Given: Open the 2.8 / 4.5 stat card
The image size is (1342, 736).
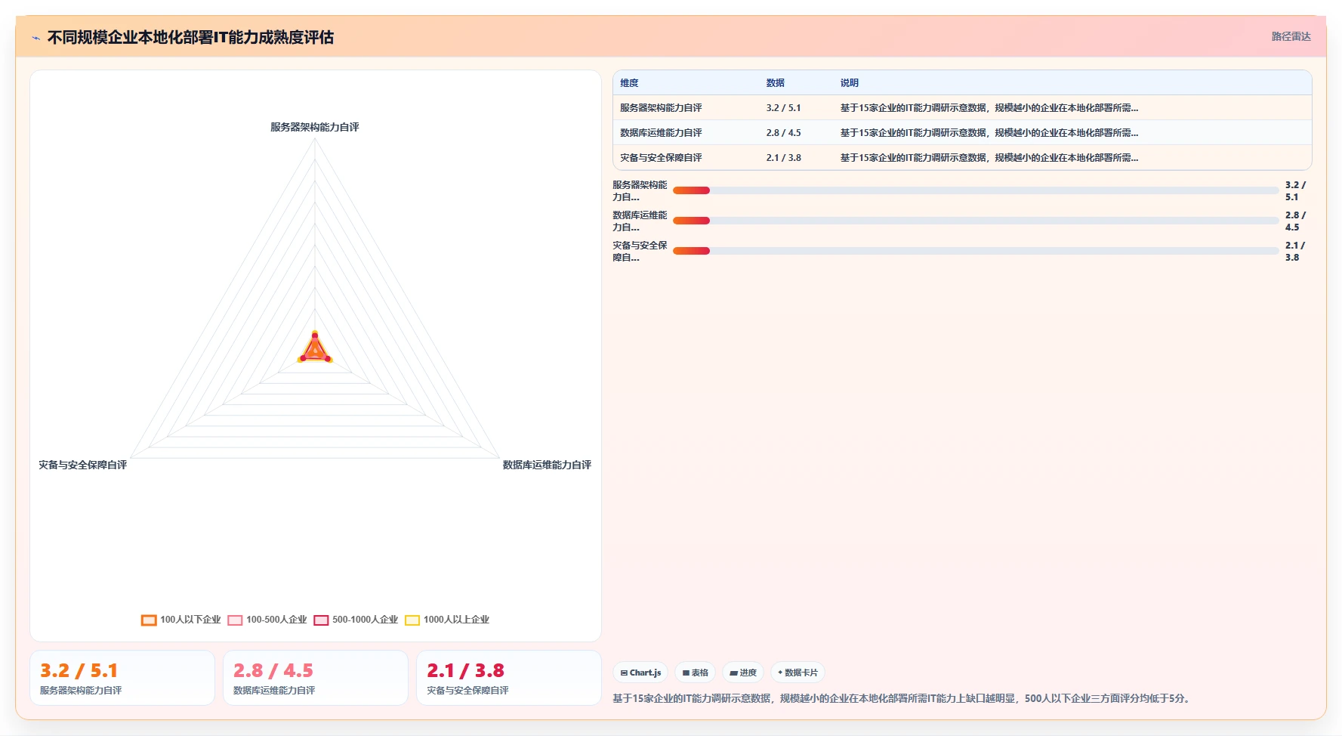Looking at the screenshot, I should (316, 678).
